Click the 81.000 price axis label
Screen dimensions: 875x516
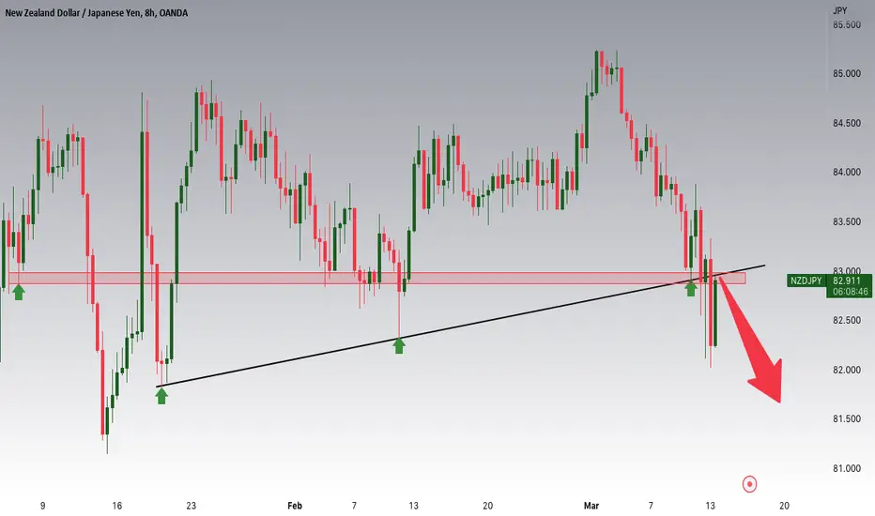(x=847, y=468)
